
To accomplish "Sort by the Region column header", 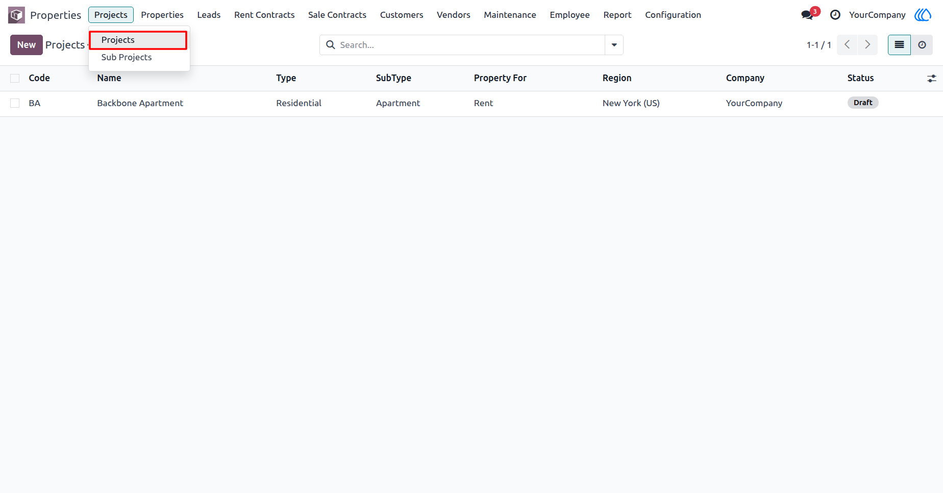I will (x=617, y=78).
